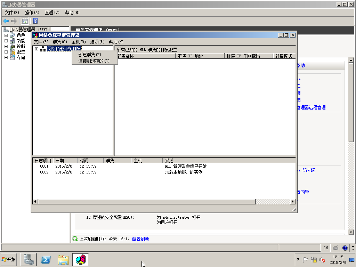Open Server Manager 文件(F) menu
356x267 pixels.
point(12,13)
